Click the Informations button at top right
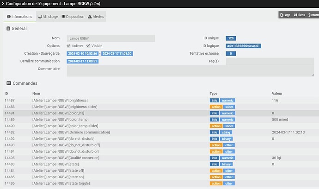Image resolution: width=319 pixels, height=189 pixels. coord(313,15)
